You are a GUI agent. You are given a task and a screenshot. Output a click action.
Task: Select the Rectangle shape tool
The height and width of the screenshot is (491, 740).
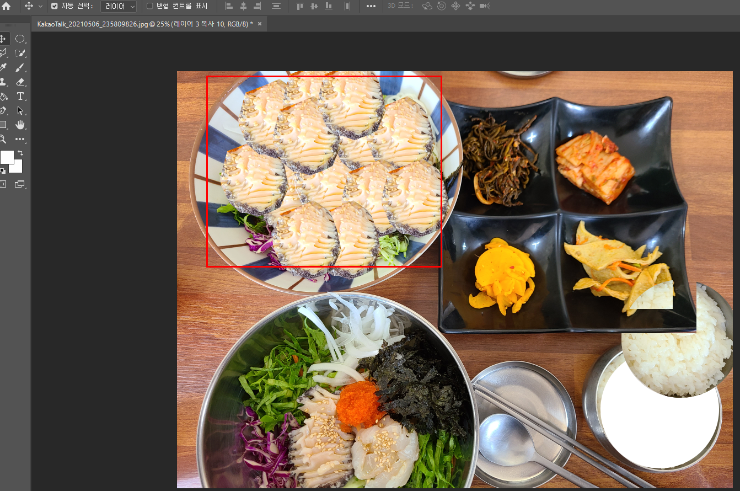click(3, 125)
